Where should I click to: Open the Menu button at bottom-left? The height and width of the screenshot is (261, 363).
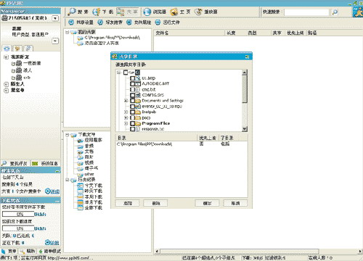(9, 251)
